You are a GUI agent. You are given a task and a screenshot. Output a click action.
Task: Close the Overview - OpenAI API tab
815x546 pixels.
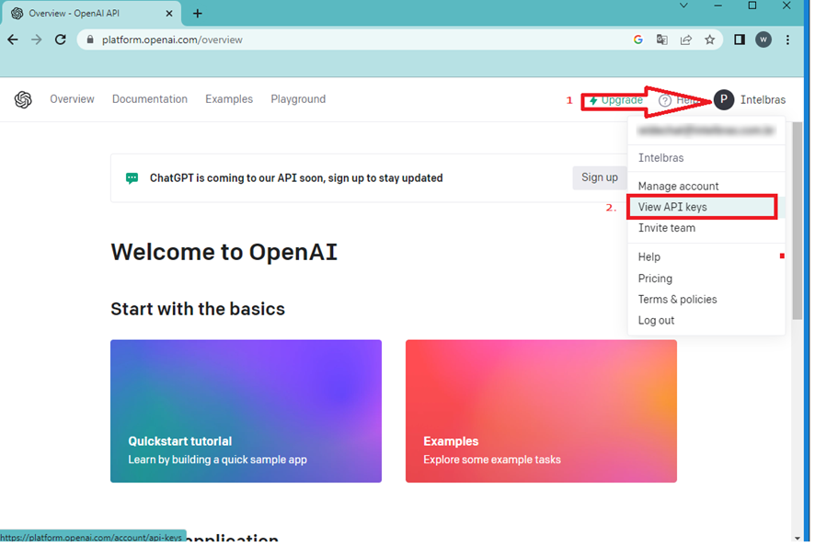[x=169, y=14]
